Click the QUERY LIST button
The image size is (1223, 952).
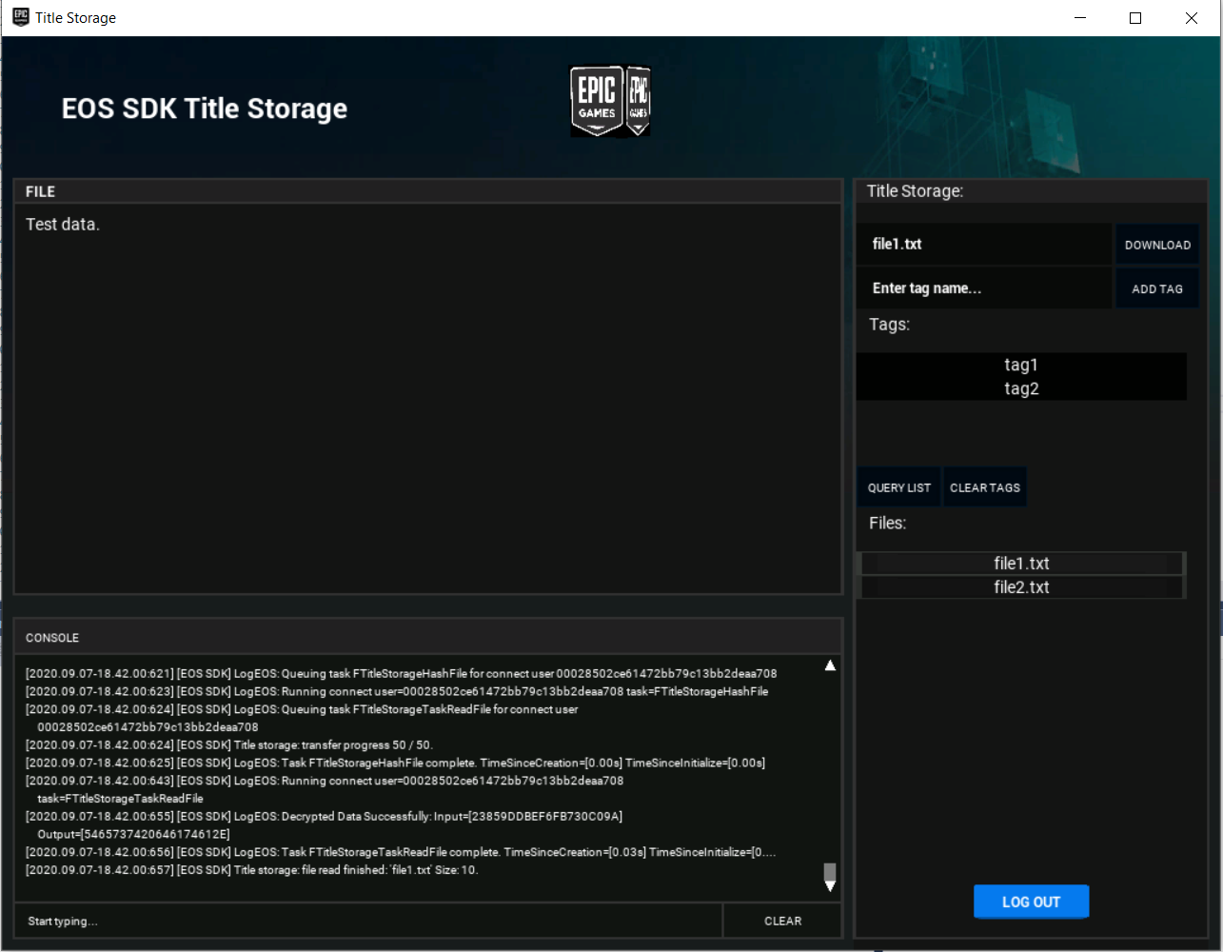tap(898, 487)
